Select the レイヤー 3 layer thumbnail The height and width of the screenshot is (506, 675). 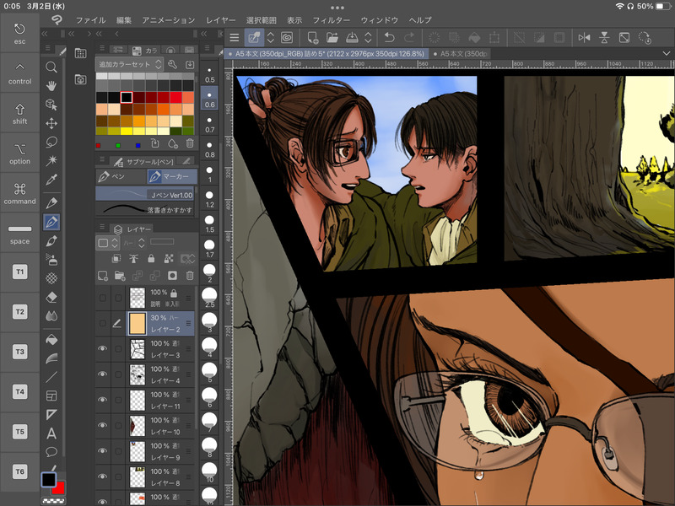tap(138, 348)
